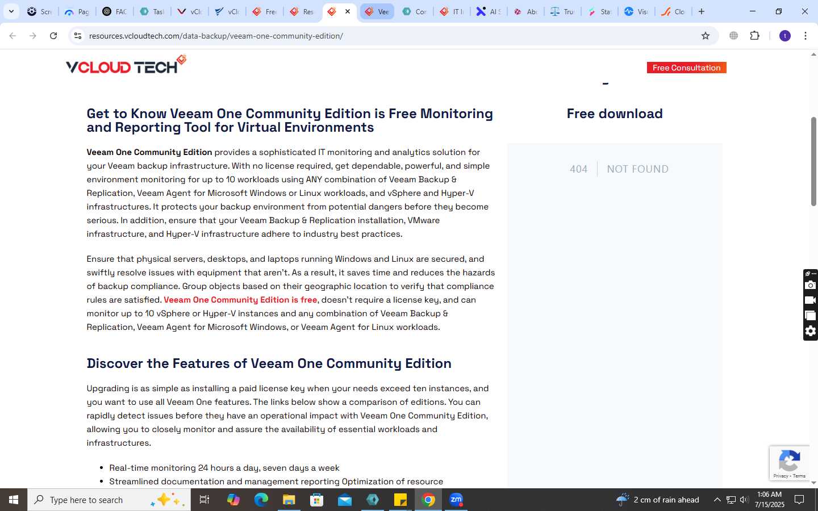Click the 'Streamlined documentation' bullet item
This screenshot has width=818, height=511.
click(276, 481)
